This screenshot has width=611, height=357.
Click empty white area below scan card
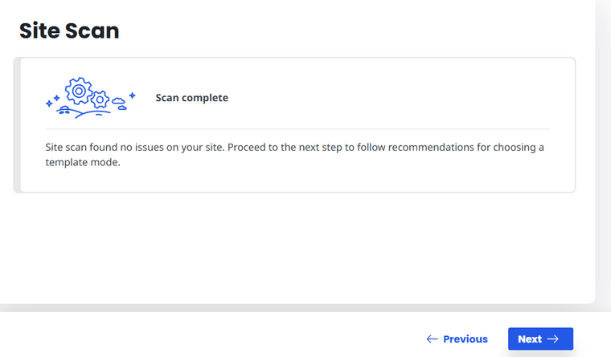[296, 247]
